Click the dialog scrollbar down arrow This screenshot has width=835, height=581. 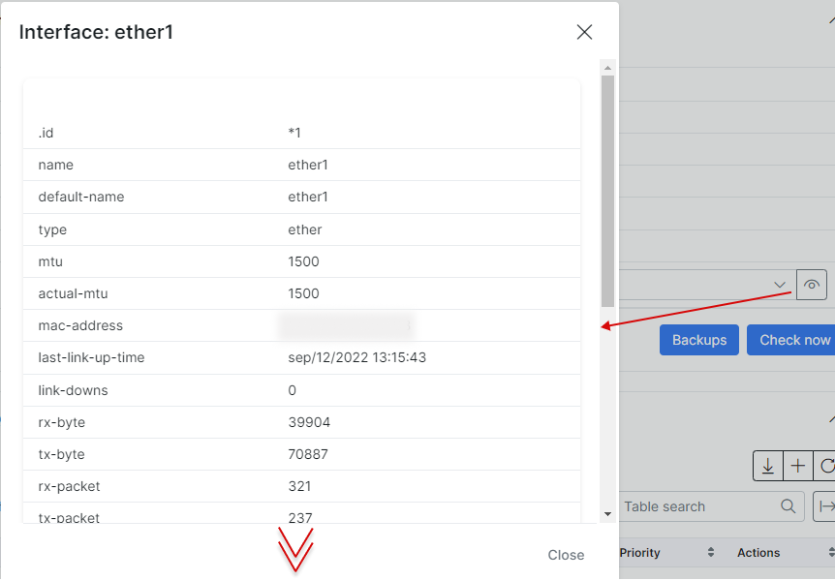(x=607, y=514)
